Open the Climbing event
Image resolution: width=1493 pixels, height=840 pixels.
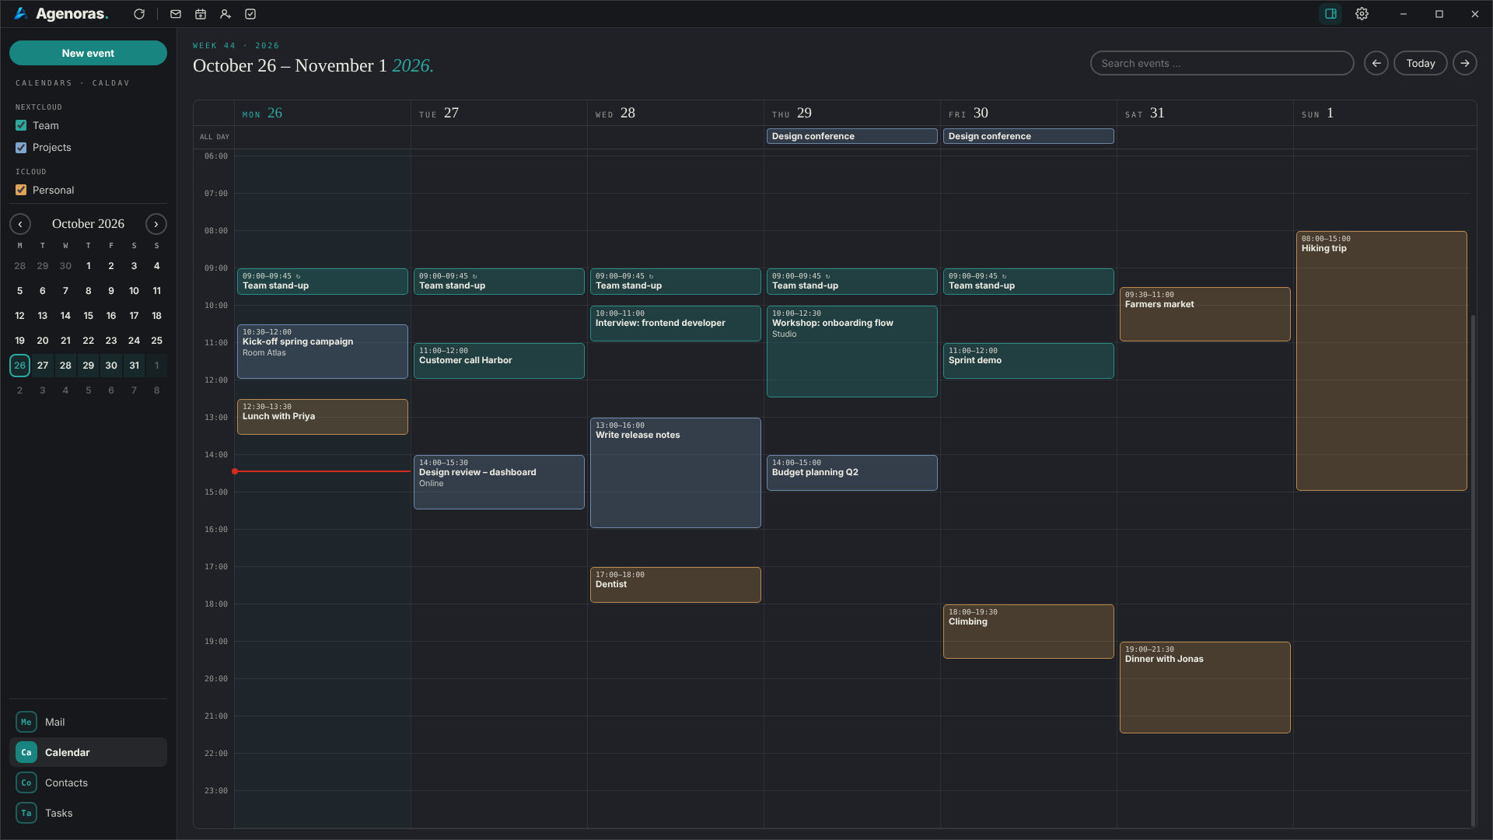(x=1028, y=632)
